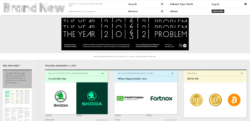Click the Interesting category label
This screenshot has height=121, width=250.
(192, 73)
